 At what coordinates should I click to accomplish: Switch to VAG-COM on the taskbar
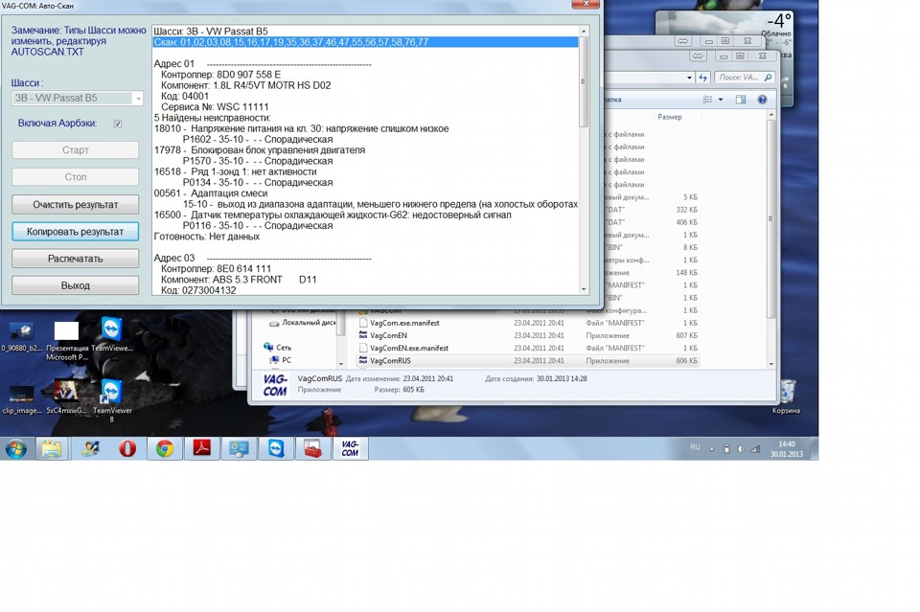pos(350,449)
